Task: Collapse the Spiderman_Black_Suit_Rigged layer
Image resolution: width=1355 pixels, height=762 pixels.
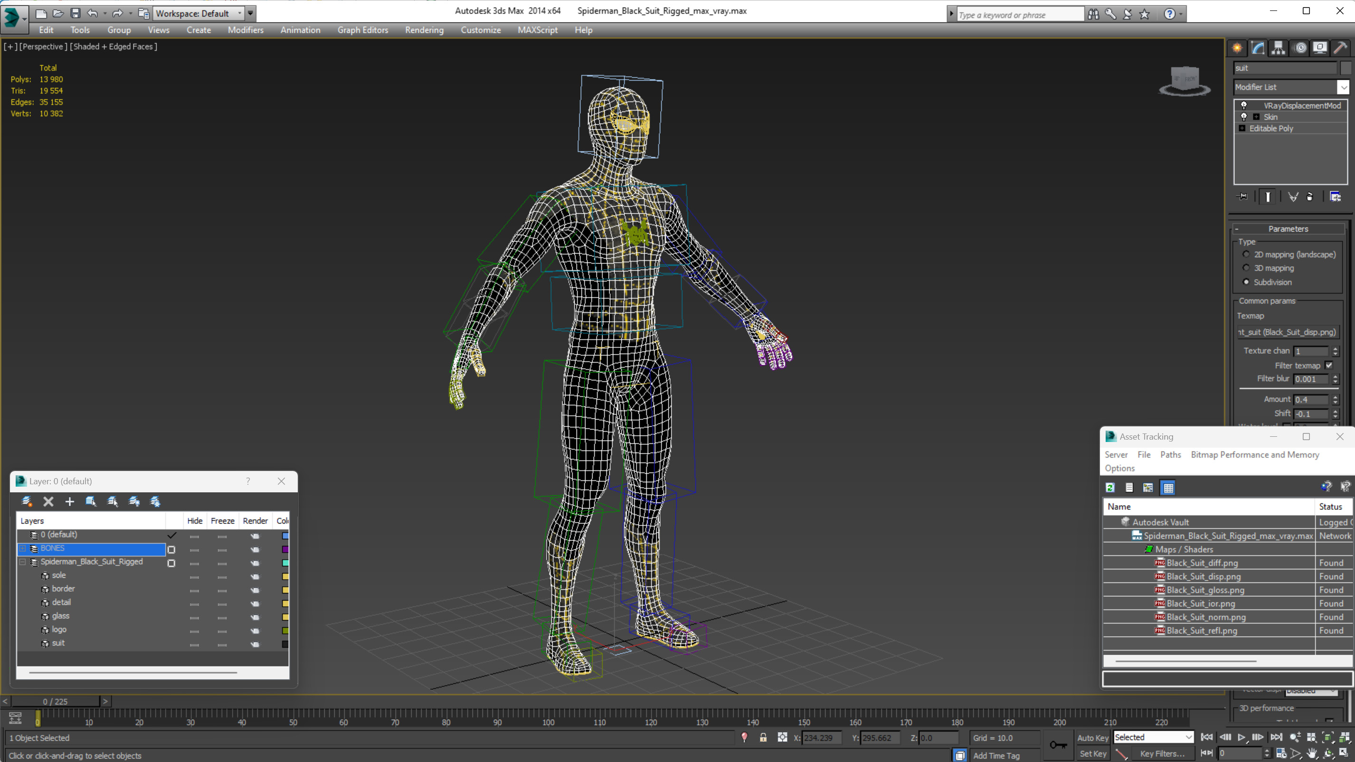Action: tap(23, 562)
